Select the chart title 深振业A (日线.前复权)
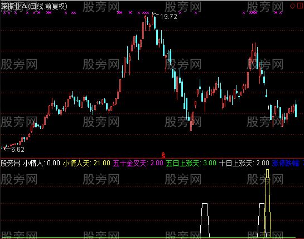 click(34, 6)
